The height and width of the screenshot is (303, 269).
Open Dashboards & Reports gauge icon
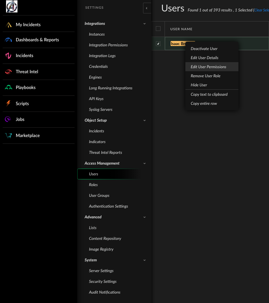[x=8, y=40]
